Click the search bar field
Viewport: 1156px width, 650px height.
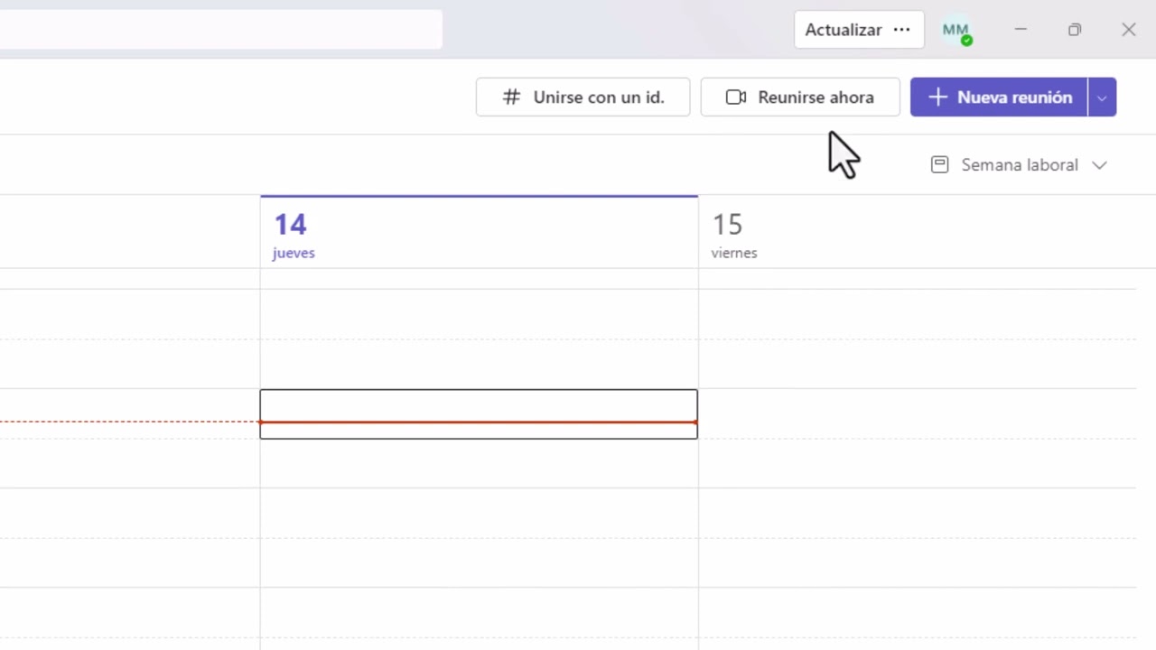point(220,29)
